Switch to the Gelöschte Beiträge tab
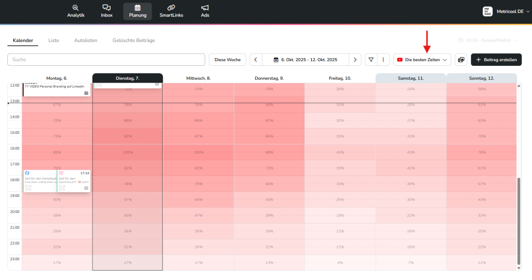The height and width of the screenshot is (280, 532). [x=134, y=40]
